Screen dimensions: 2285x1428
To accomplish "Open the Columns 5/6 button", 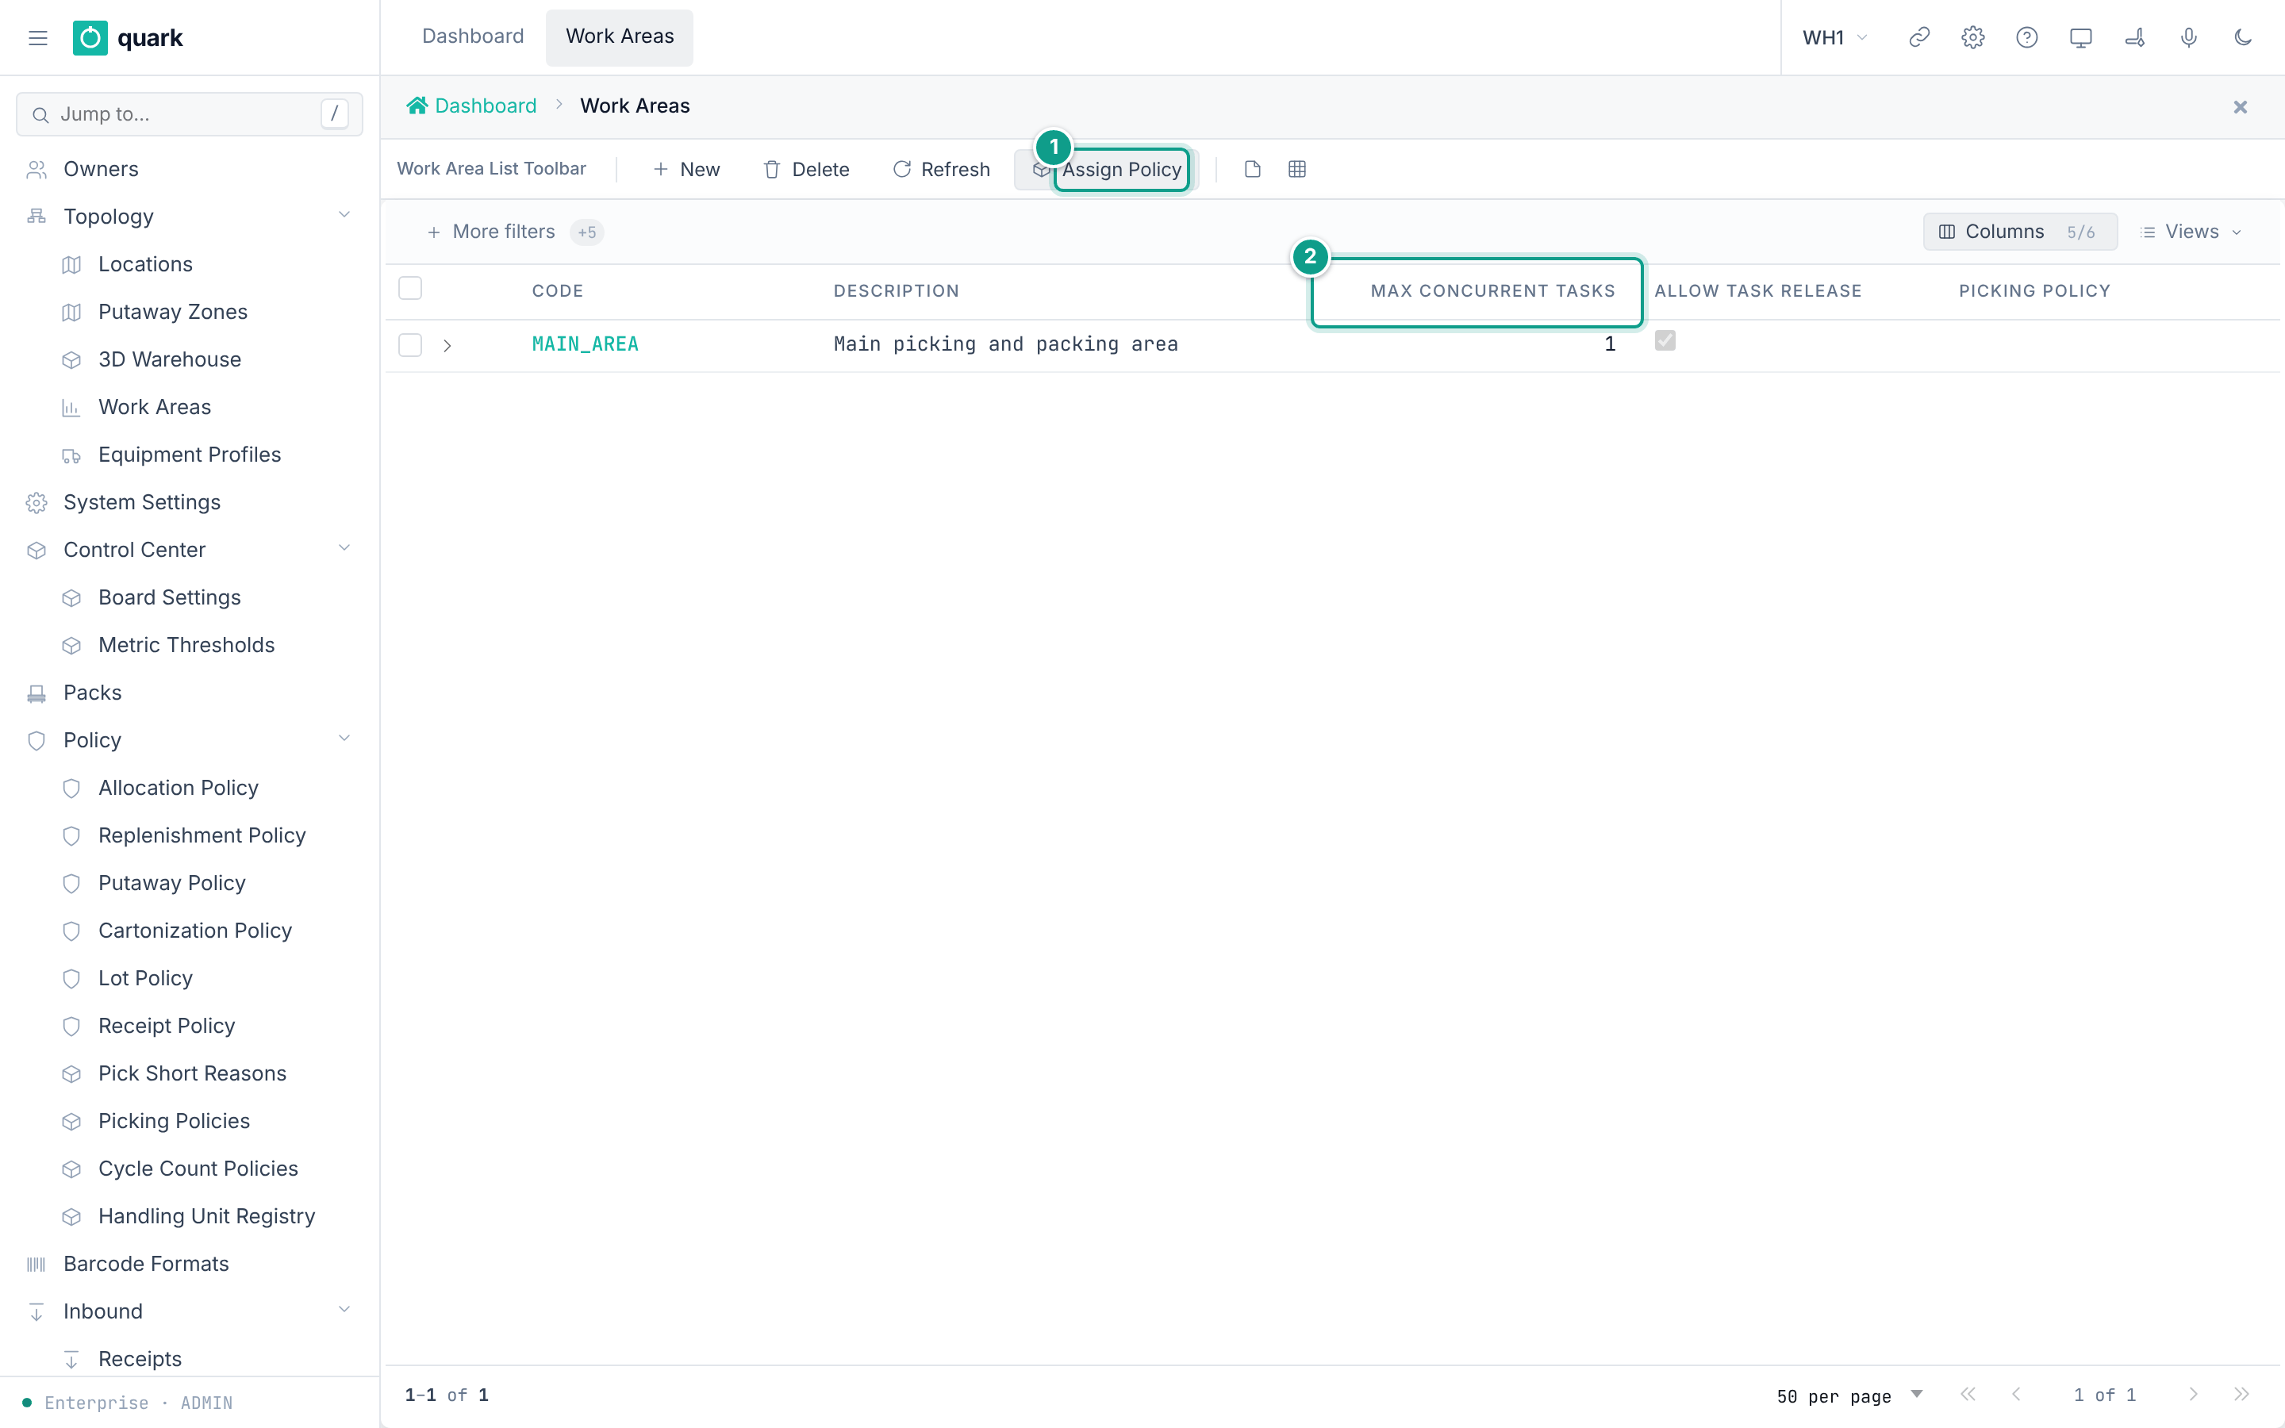I will click(2020, 232).
